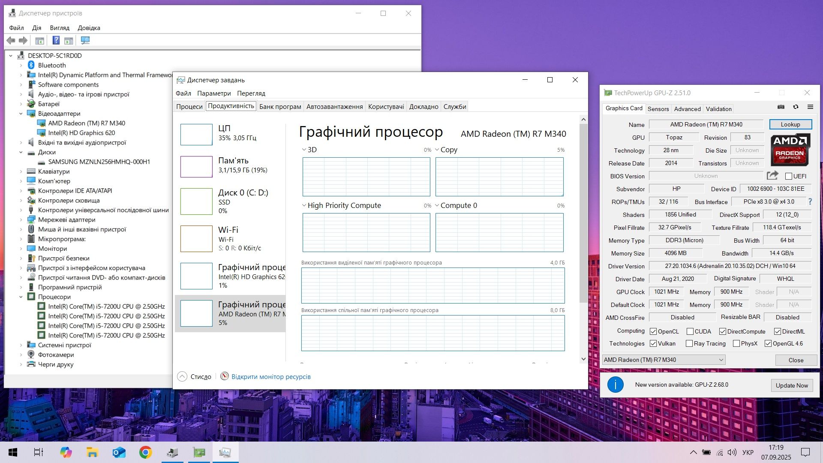The image size is (823, 463).
Task: Open File Explorer from the taskbar
Action: (92, 452)
